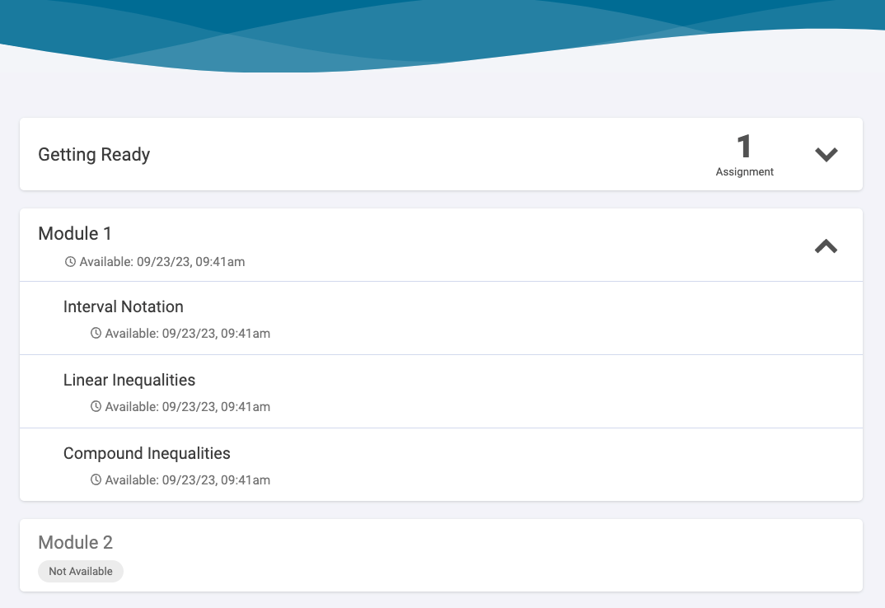Image resolution: width=885 pixels, height=608 pixels.
Task: Expand the Getting Ready section chevron
Action: pos(826,154)
